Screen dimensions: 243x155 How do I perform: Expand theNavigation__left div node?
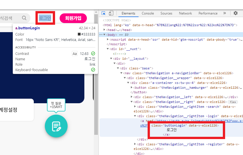[x=131, y=97]
